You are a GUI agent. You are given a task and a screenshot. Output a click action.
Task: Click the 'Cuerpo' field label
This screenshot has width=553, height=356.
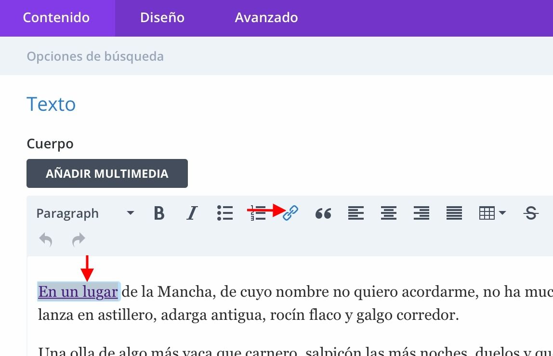[50, 144]
